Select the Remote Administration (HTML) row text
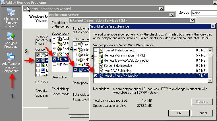 pos(124,55)
